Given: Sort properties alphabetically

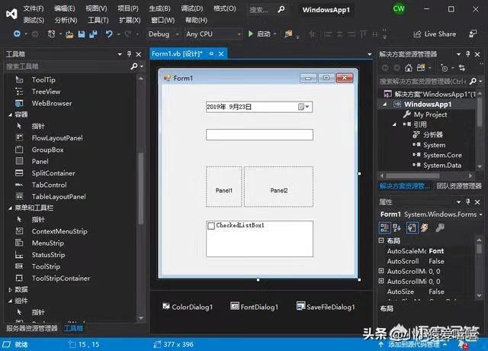Looking at the screenshot, I should point(396,227).
